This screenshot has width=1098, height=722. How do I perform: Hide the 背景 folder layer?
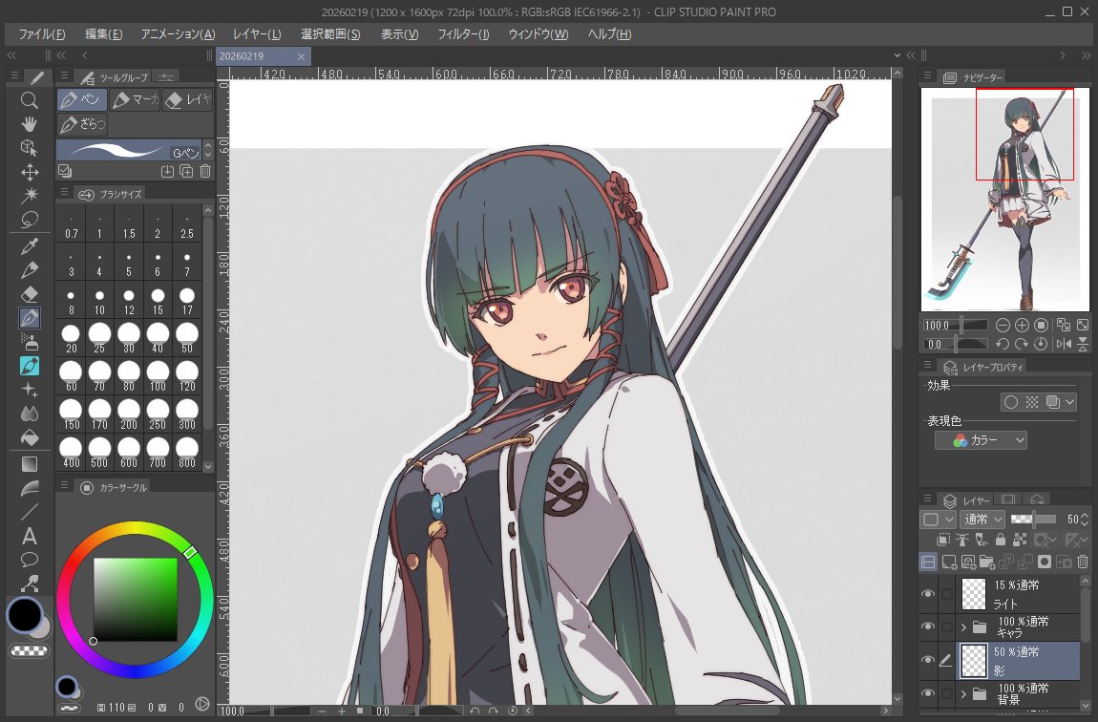point(928,693)
